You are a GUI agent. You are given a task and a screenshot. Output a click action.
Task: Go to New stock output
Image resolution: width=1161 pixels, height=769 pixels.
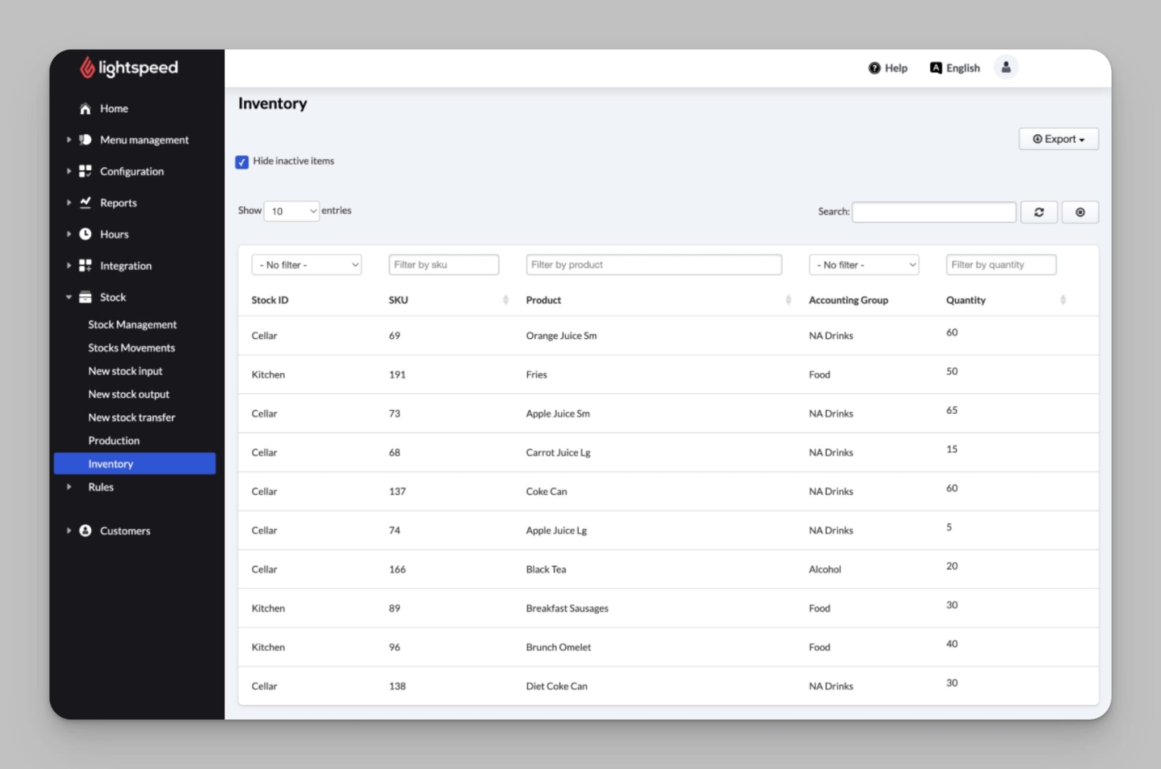pyautogui.click(x=129, y=394)
